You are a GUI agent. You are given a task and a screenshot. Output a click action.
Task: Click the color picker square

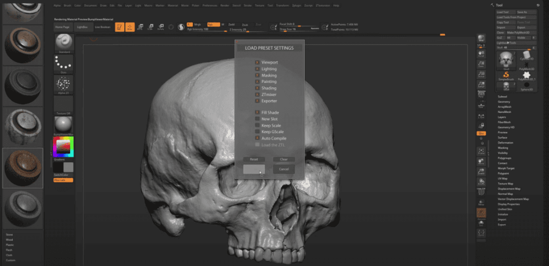tap(63, 146)
